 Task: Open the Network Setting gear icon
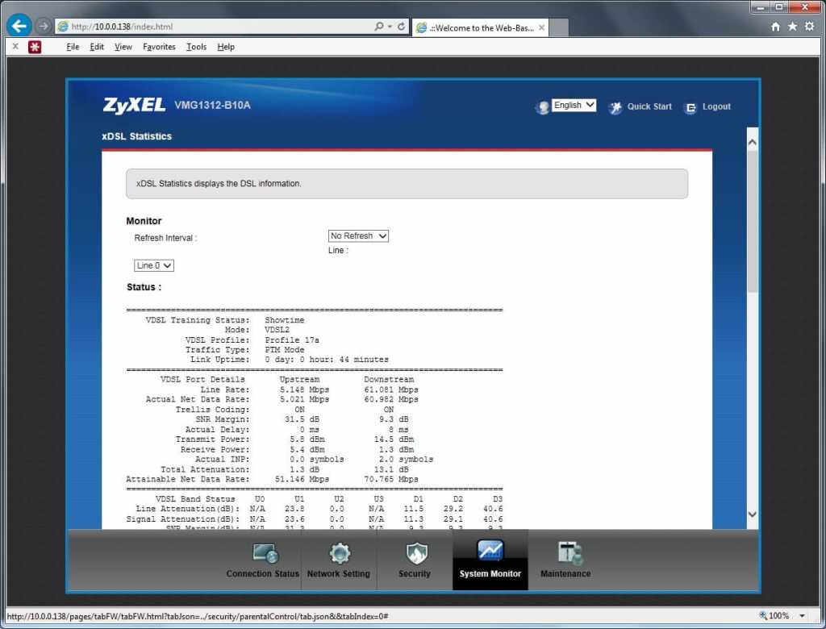340,554
